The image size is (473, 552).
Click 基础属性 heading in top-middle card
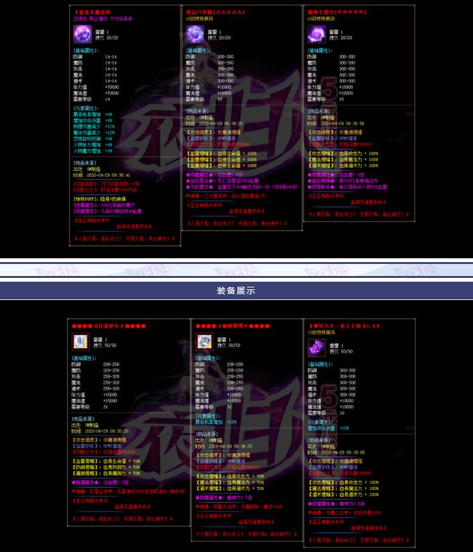point(198,50)
